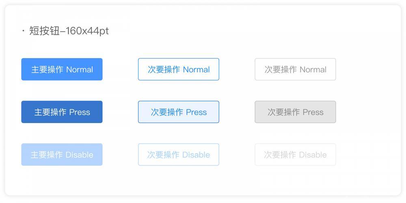
Task: Click the dark blue 主要操作 Press button
Action: click(x=62, y=112)
